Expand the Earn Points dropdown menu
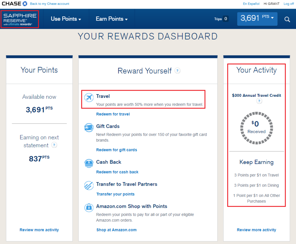 (x=112, y=19)
